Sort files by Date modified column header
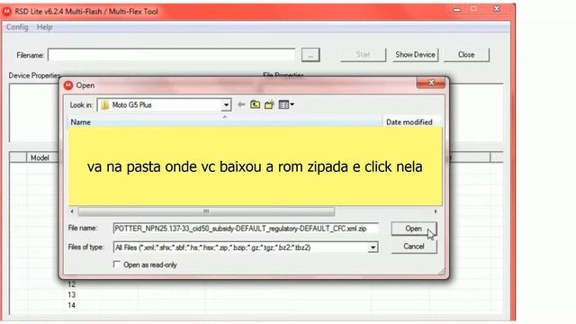Image resolution: width=576 pixels, height=324 pixels. pyautogui.click(x=411, y=122)
